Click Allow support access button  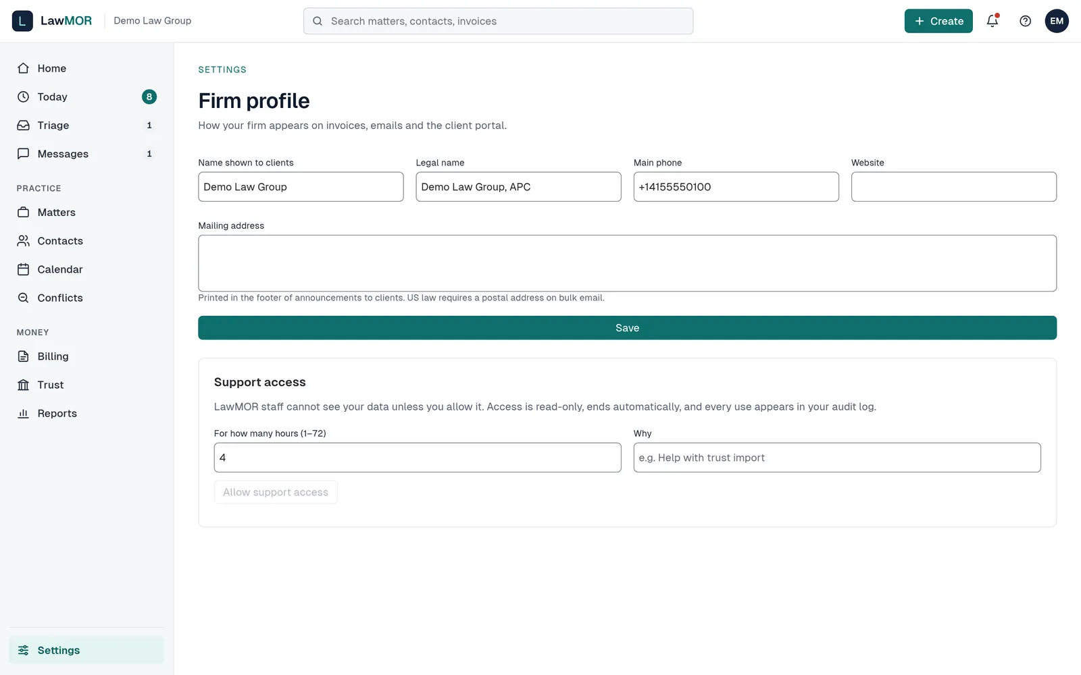276,492
